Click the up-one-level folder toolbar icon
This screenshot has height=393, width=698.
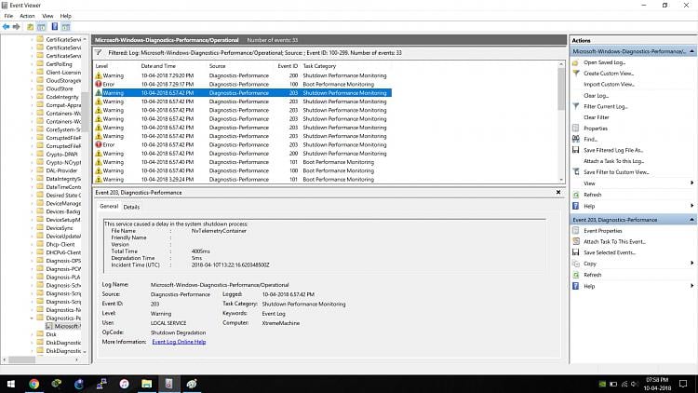click(x=31, y=27)
